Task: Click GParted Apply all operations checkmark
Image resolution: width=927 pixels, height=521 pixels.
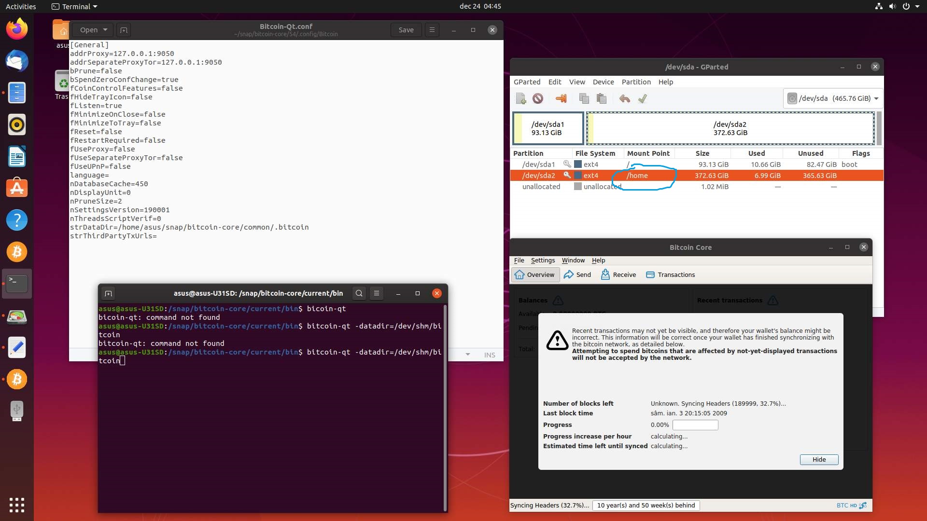Action: [x=642, y=98]
